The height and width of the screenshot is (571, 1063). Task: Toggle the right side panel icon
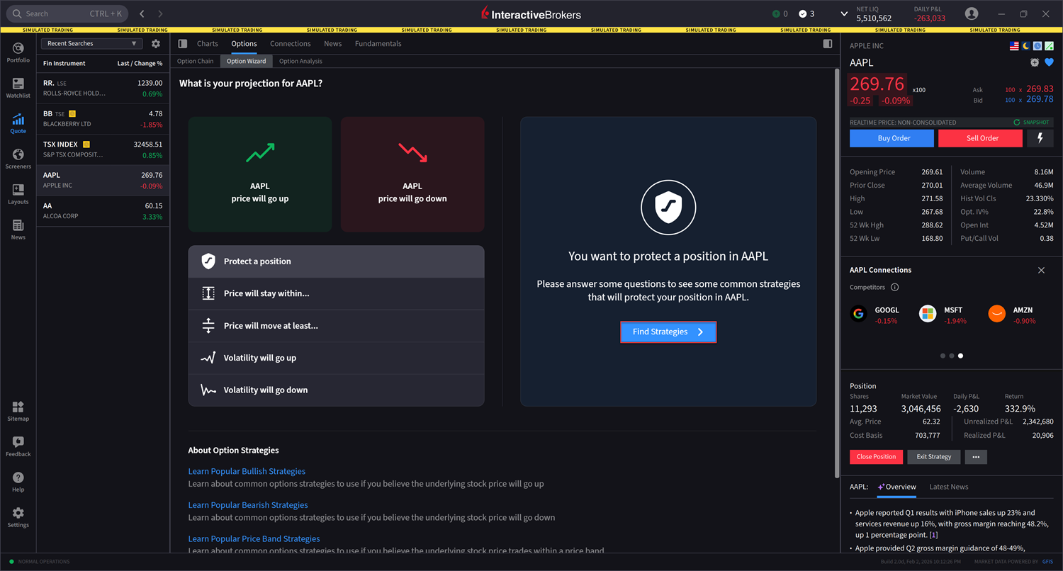828,44
